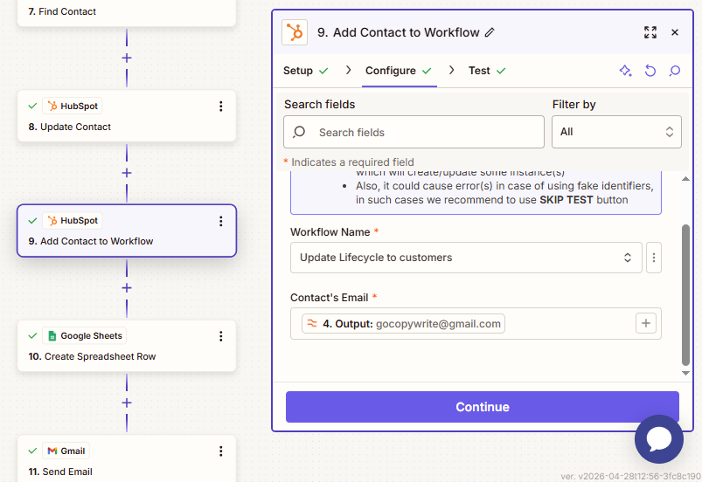Select the 10. Create Spreadsheet Row step
This screenshot has width=702, height=482.
pyautogui.click(x=127, y=346)
